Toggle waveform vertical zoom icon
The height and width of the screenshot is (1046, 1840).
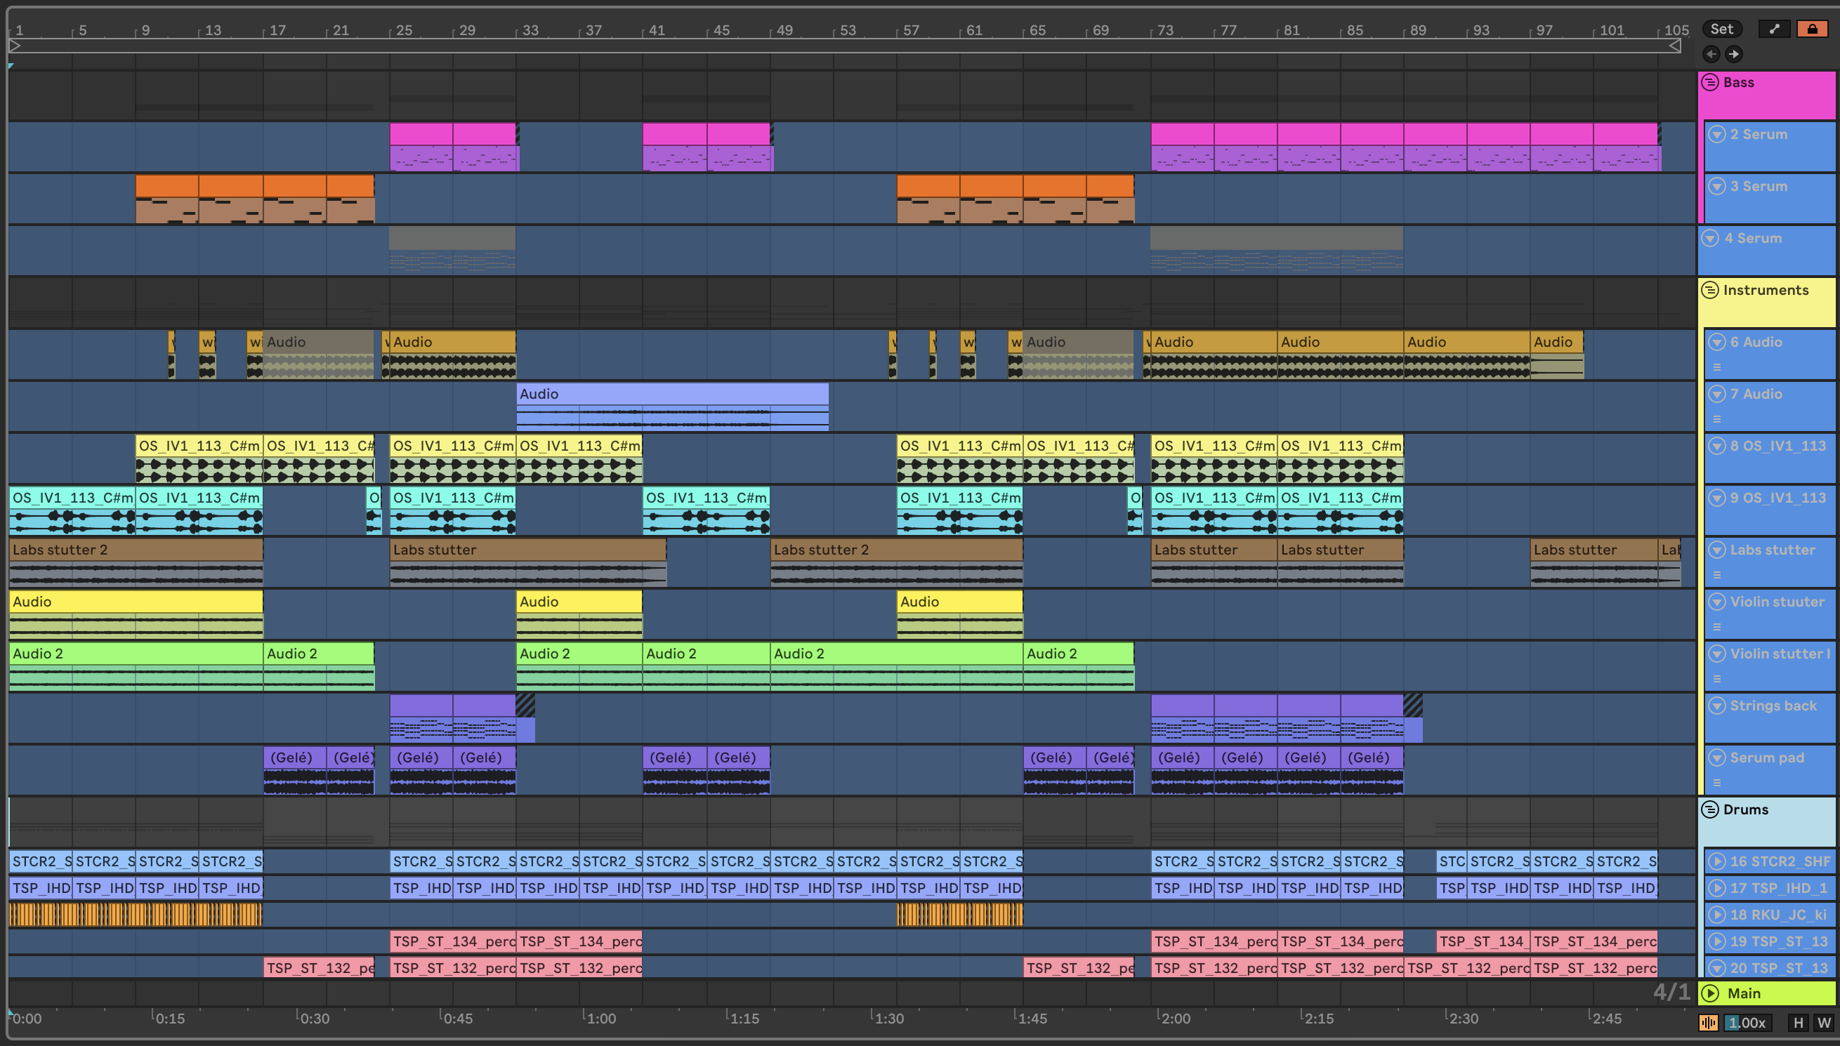[1709, 1022]
